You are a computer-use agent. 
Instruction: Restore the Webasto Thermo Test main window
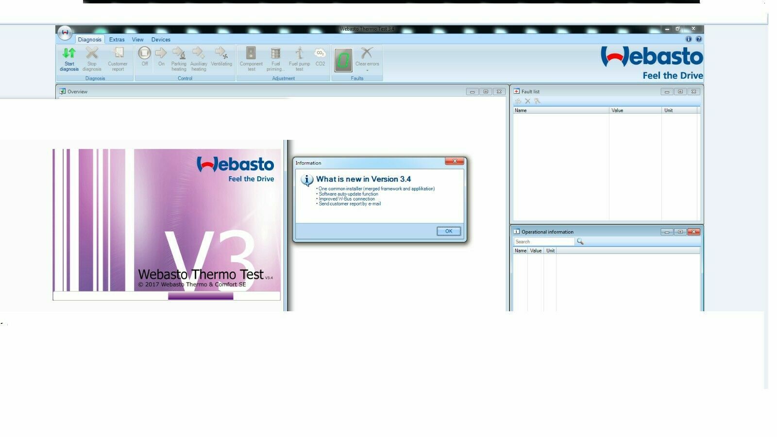click(678, 29)
